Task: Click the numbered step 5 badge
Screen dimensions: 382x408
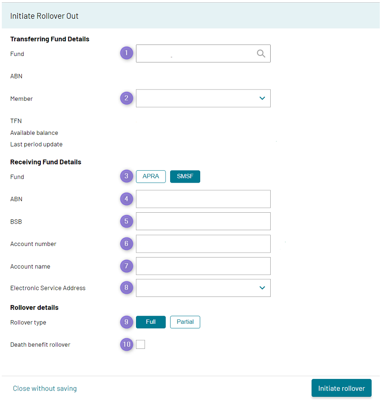Action: 127,221
